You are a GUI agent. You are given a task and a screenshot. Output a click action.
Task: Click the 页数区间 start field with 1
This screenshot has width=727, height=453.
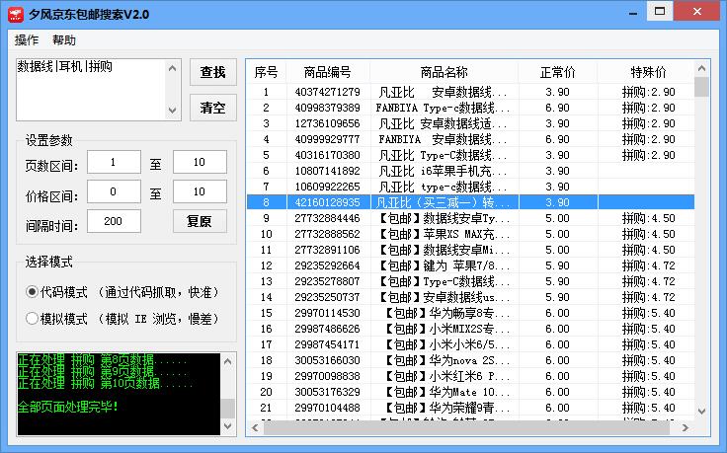click(114, 162)
